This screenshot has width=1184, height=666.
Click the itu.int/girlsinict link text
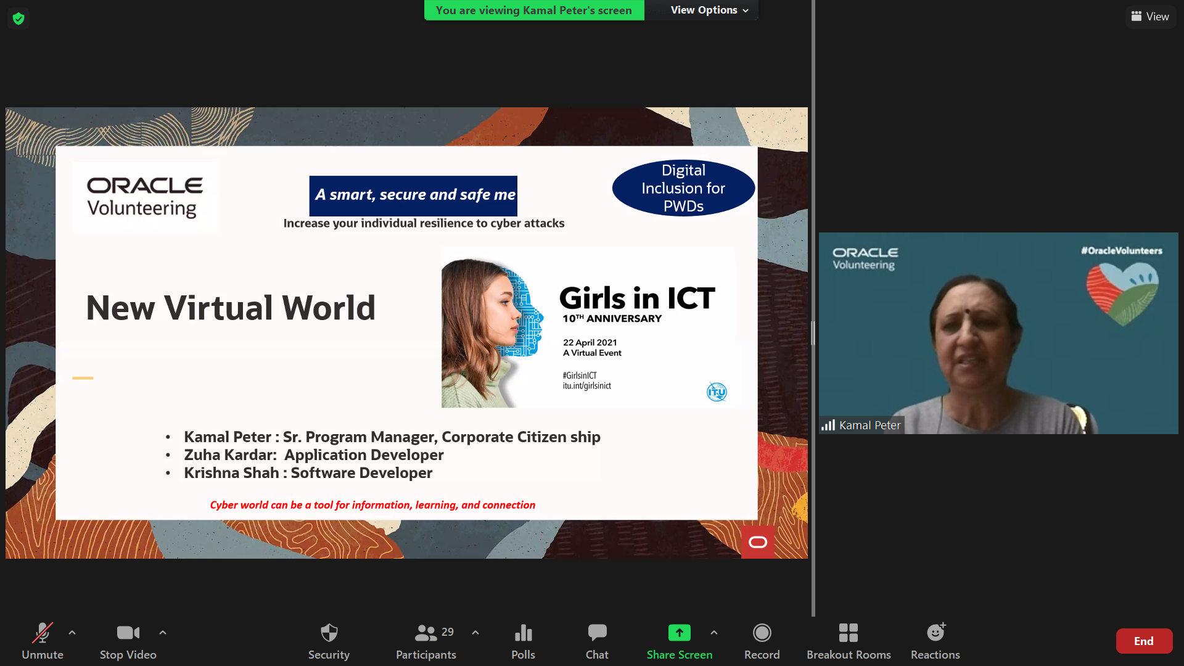586,386
